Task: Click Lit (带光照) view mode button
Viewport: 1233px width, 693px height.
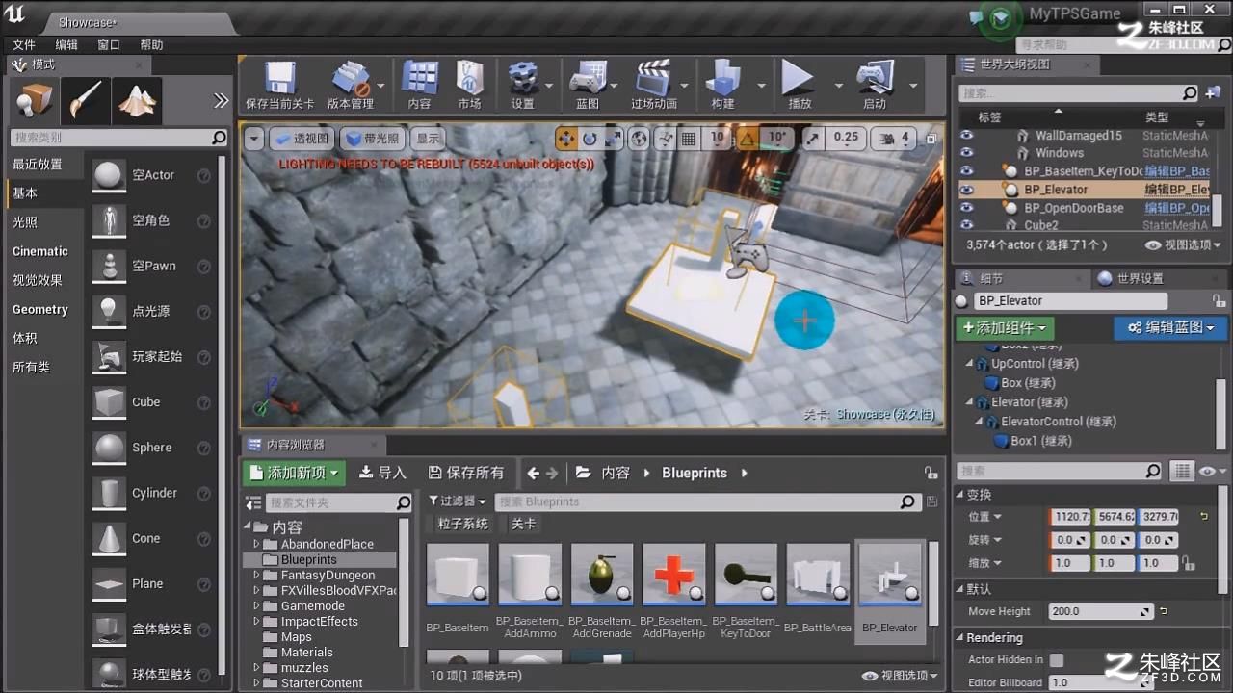Action: point(372,139)
